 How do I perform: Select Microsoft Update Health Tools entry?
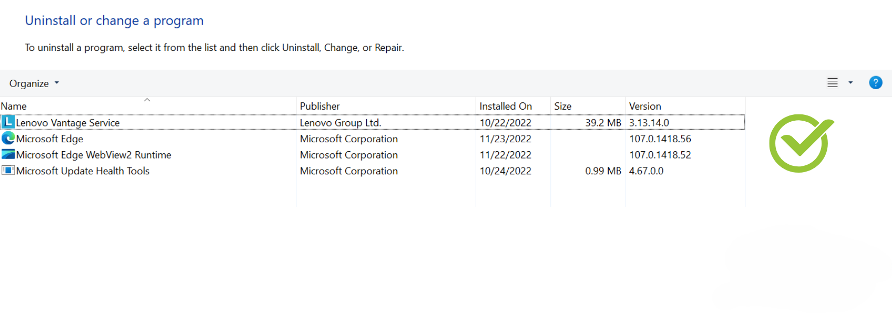point(83,171)
